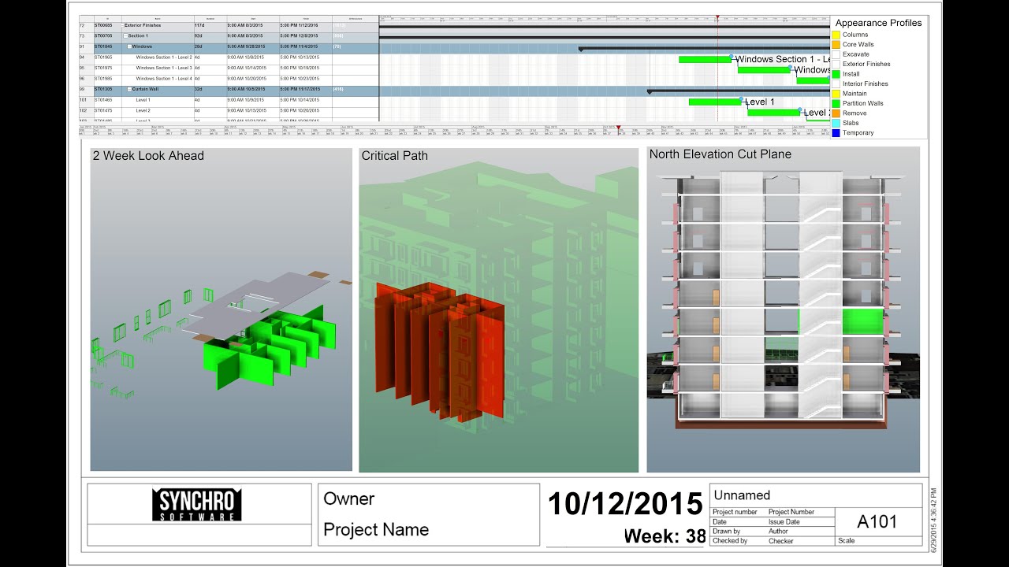Collapse the Windows summary task
Screen dimensions: 1009x567
pos(129,46)
